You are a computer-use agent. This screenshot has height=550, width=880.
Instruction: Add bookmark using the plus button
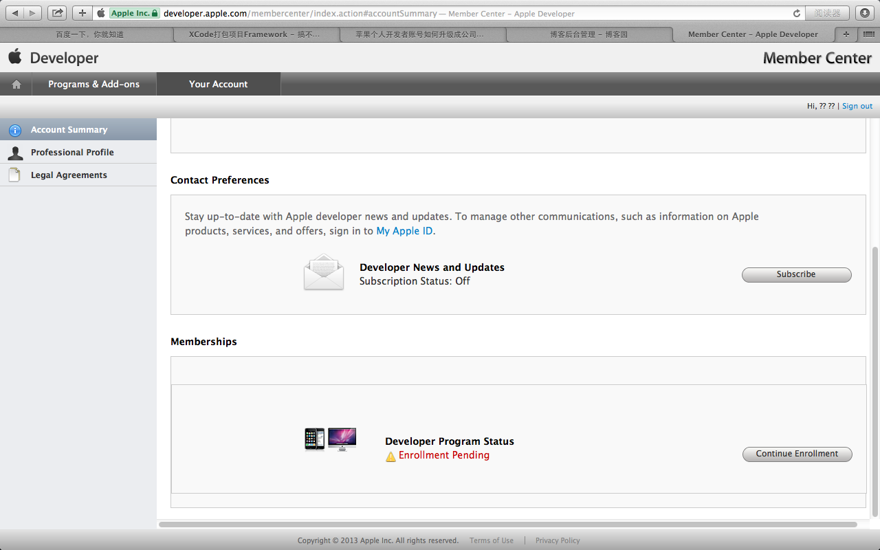82,13
